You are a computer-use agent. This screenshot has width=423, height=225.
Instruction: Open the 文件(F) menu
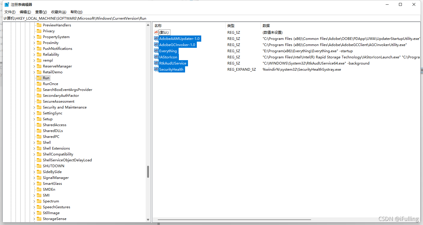point(10,12)
